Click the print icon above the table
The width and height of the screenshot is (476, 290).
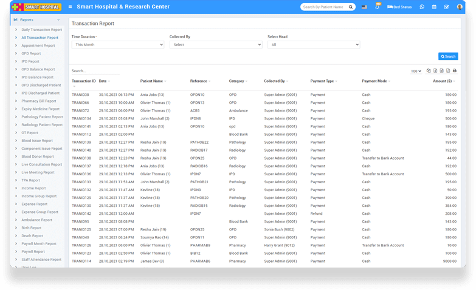click(454, 71)
